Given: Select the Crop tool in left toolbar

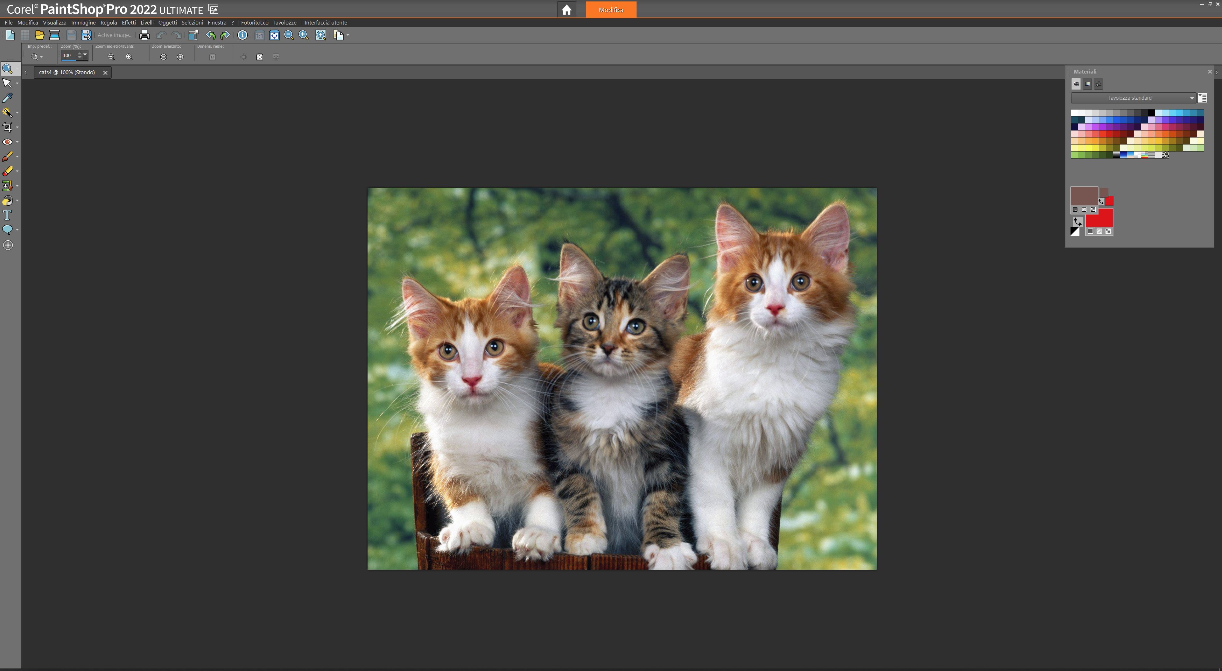Looking at the screenshot, I should 8,127.
